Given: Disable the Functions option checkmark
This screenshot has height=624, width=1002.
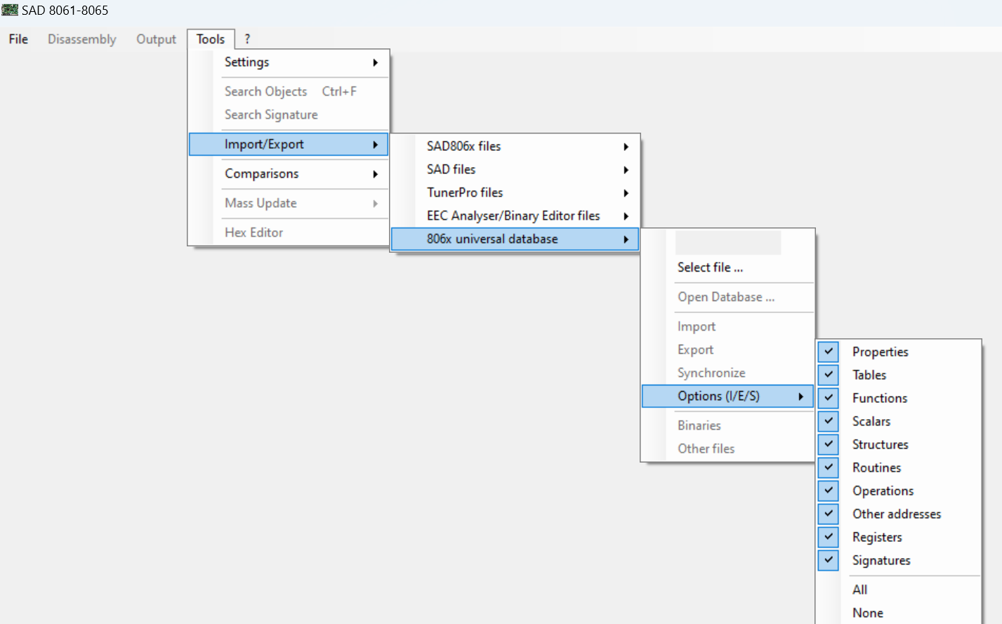Looking at the screenshot, I should [x=829, y=398].
